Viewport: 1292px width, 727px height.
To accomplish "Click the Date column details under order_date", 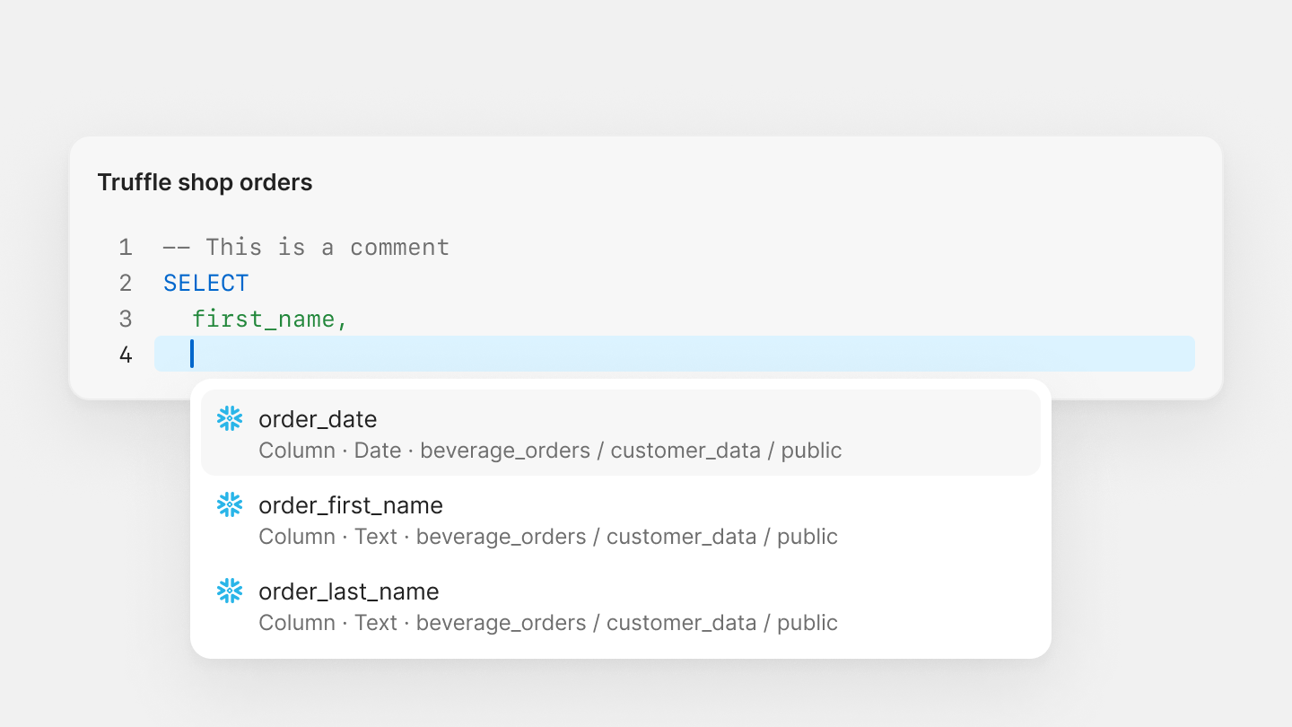I will (549, 451).
